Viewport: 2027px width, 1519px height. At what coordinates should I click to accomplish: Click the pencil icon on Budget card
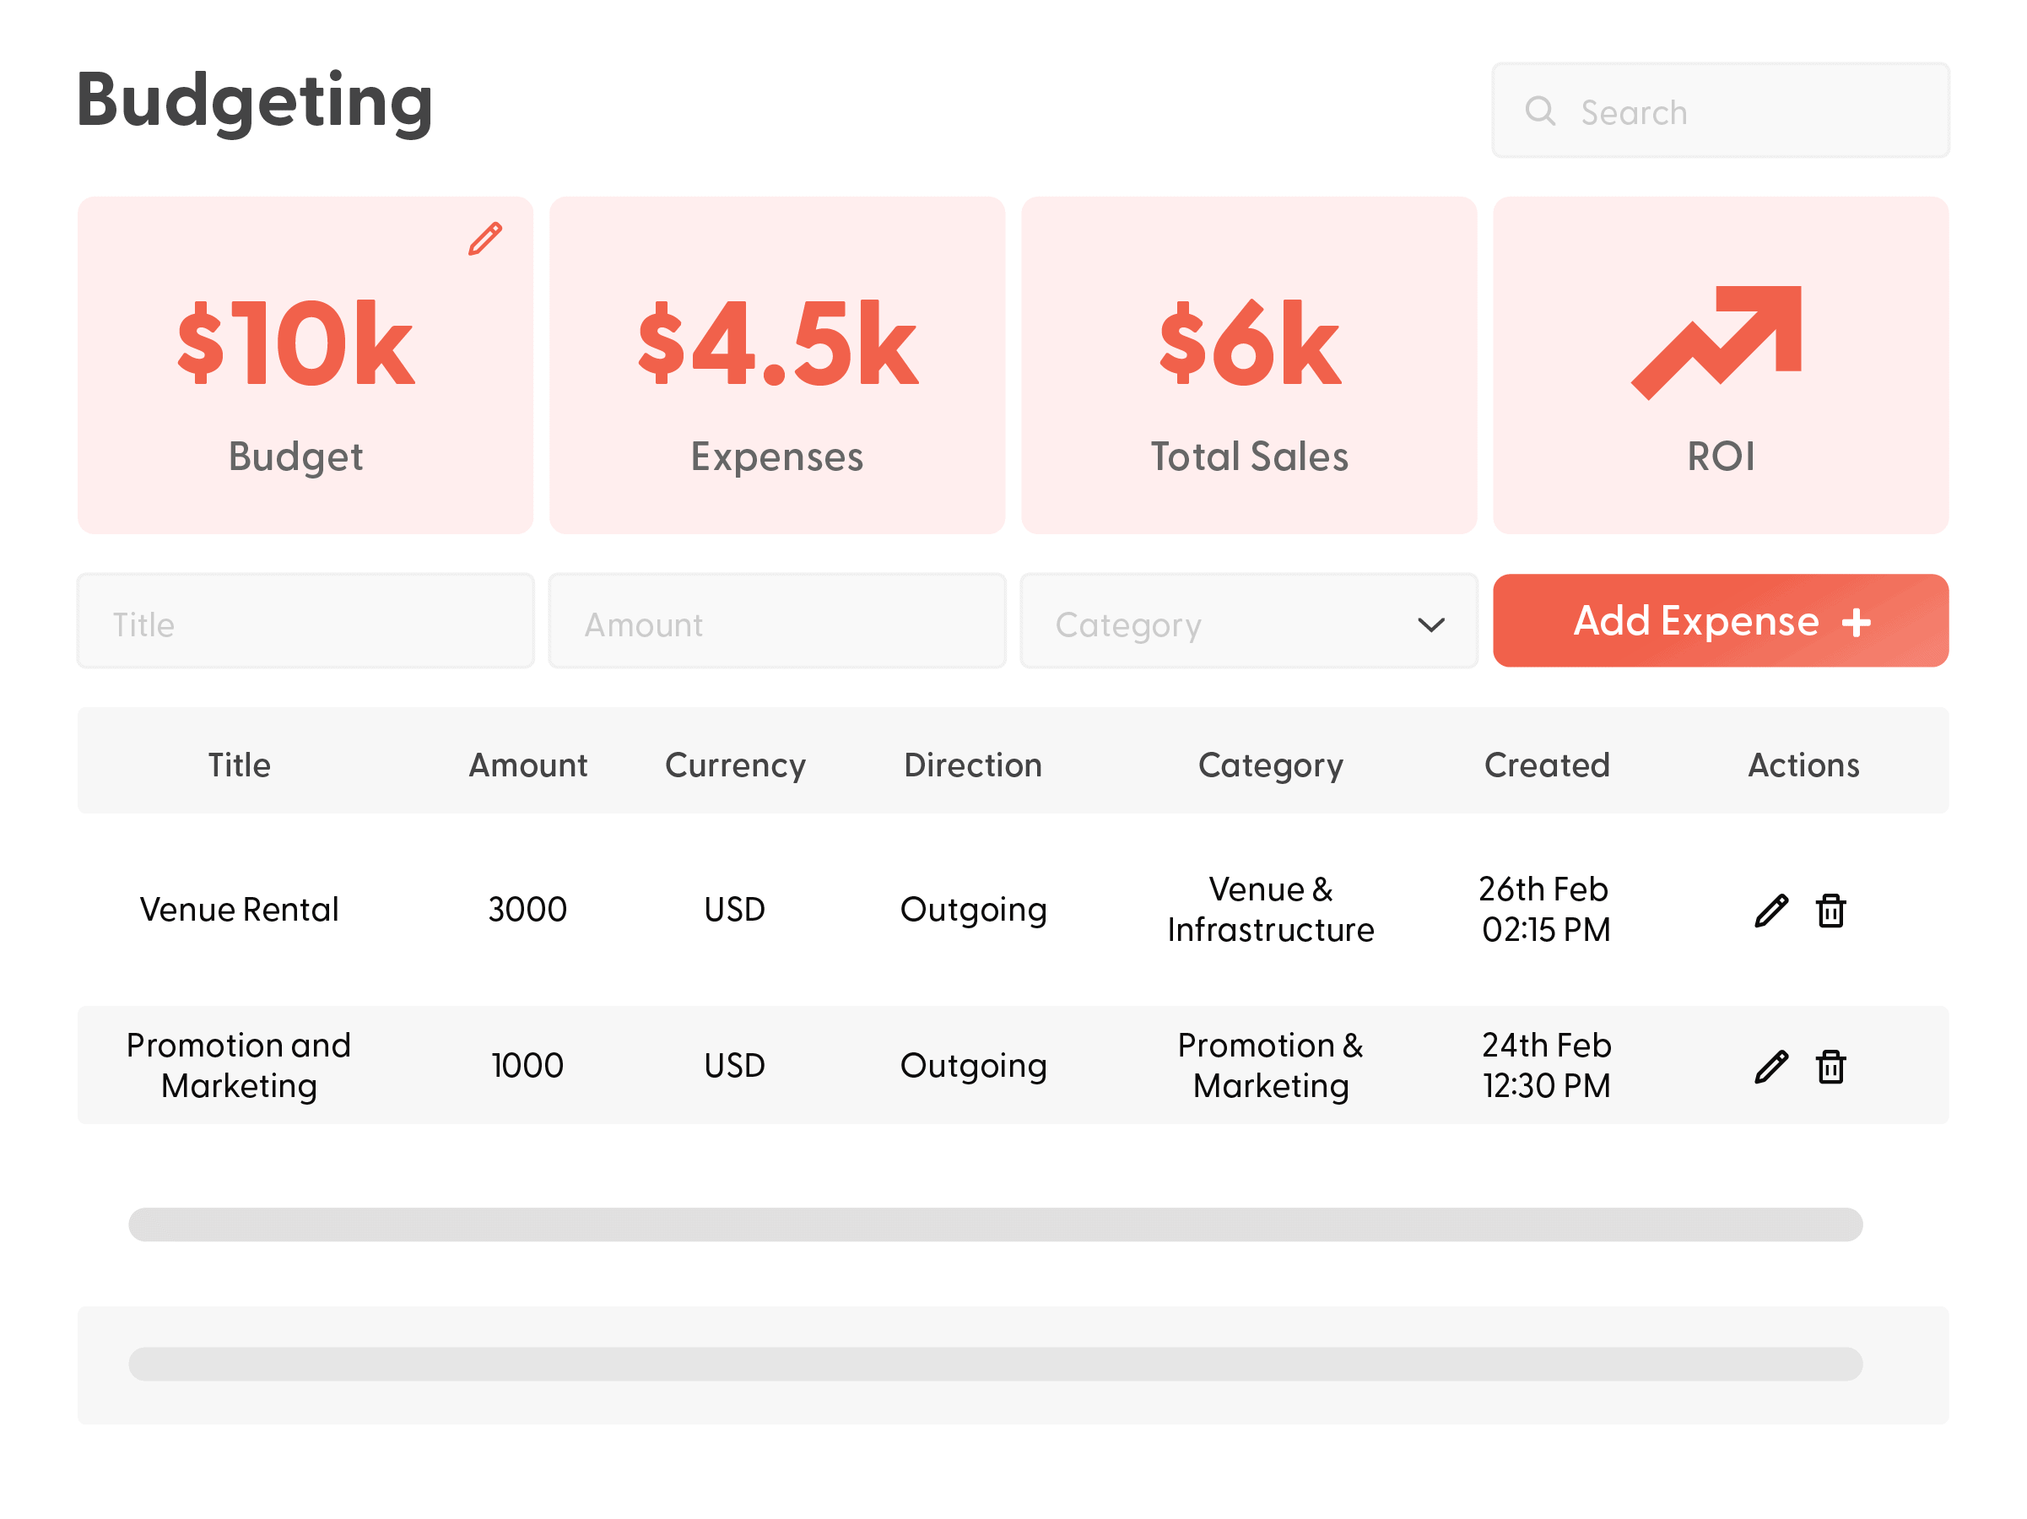[484, 238]
